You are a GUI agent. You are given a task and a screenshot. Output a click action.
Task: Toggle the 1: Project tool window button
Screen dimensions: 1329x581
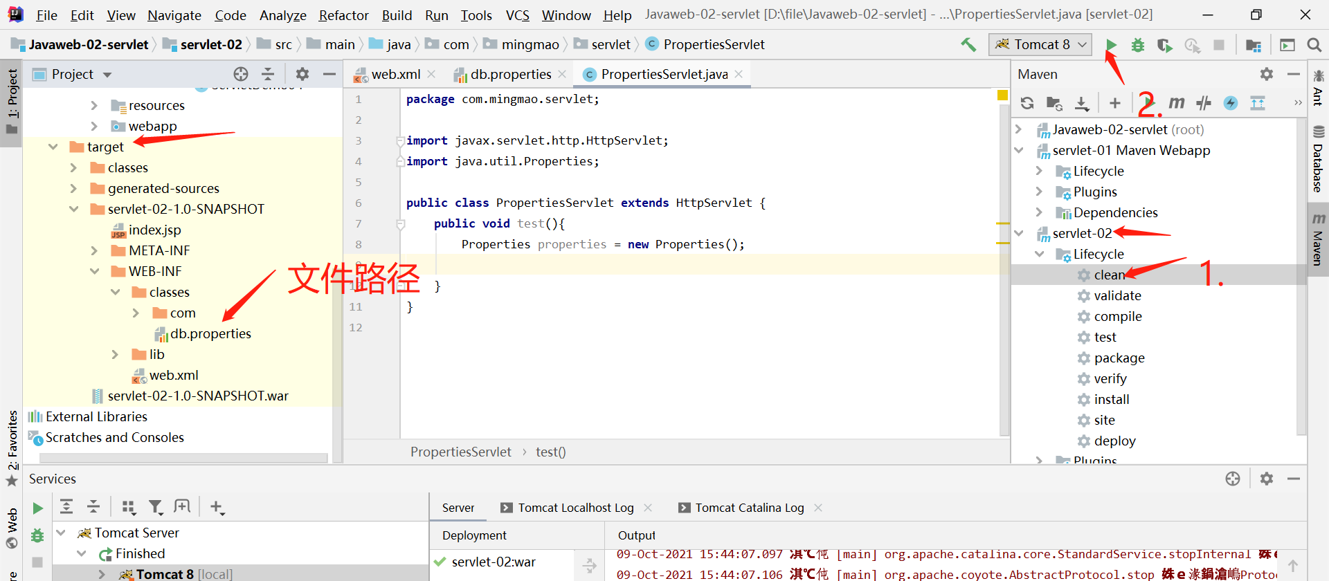click(x=12, y=102)
